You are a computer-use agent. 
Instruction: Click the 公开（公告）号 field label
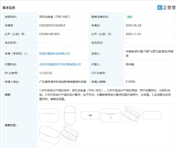[15, 34]
